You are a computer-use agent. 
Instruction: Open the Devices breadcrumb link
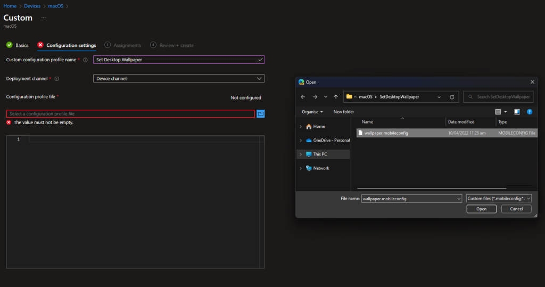pyautogui.click(x=32, y=6)
